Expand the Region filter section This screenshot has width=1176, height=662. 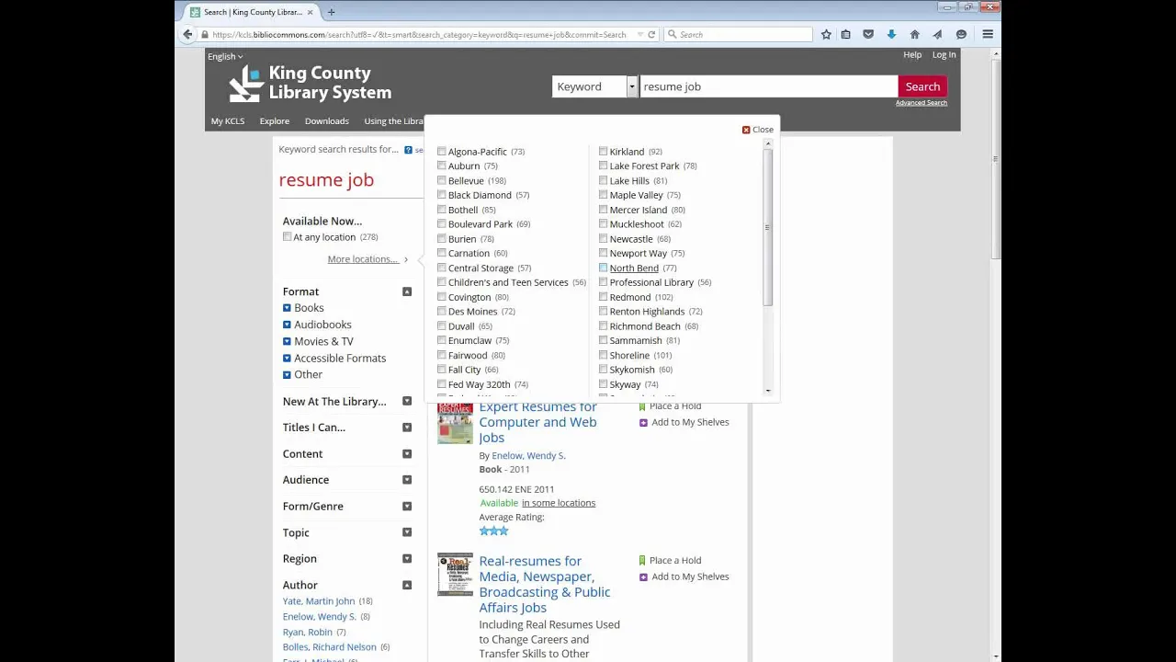(x=407, y=558)
